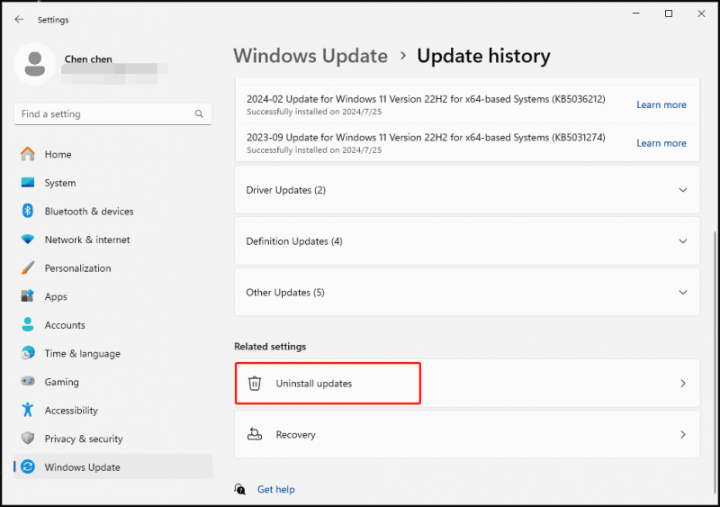This screenshot has width=720, height=507.
Task: Select the 2024-02 Update KB5036212 entry
Action: pyautogui.click(x=467, y=104)
